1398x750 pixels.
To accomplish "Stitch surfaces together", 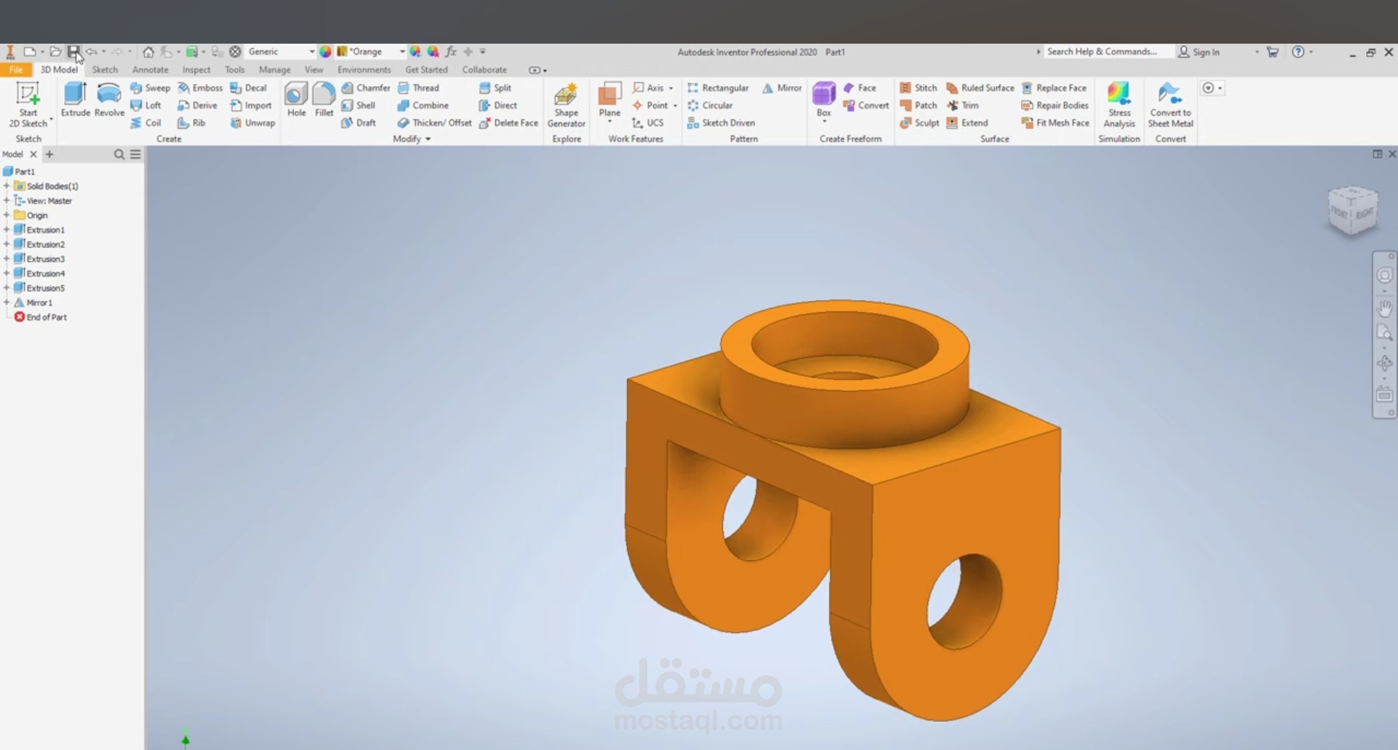I will (919, 88).
